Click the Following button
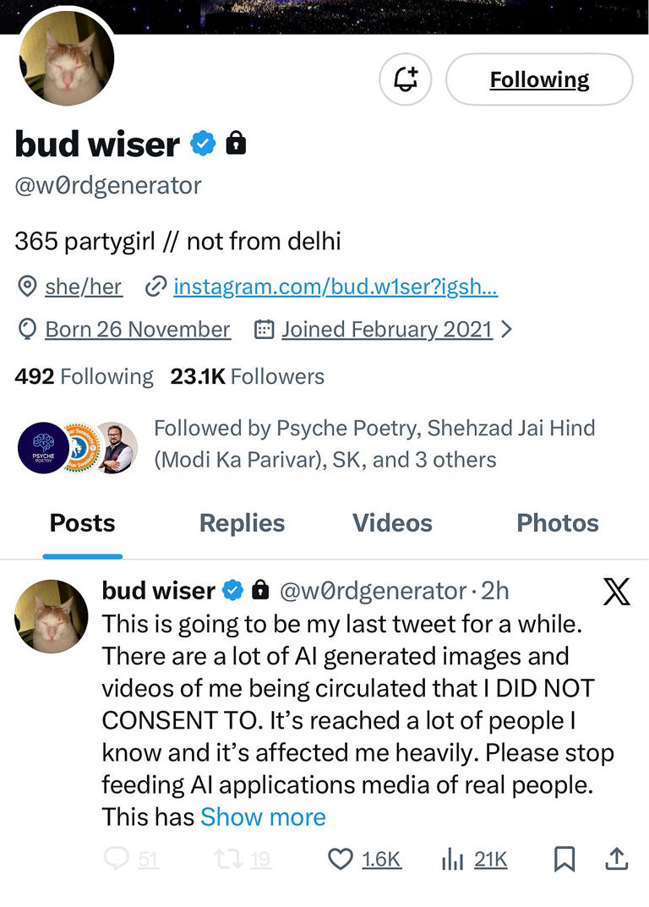 click(x=539, y=79)
